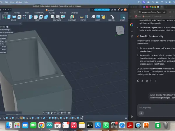Select the Combine tool icon
Screen dimensions: 175x131
(46, 17)
